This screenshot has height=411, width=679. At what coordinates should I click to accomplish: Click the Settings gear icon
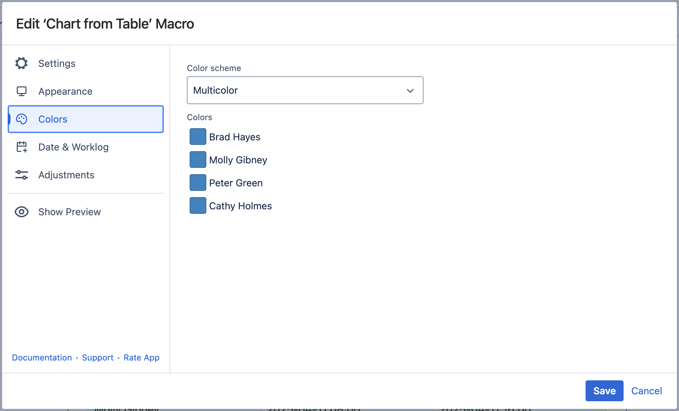point(22,63)
